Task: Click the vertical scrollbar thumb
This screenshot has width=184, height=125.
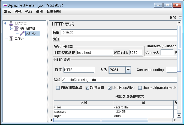Action: pyautogui.click(x=179, y=49)
